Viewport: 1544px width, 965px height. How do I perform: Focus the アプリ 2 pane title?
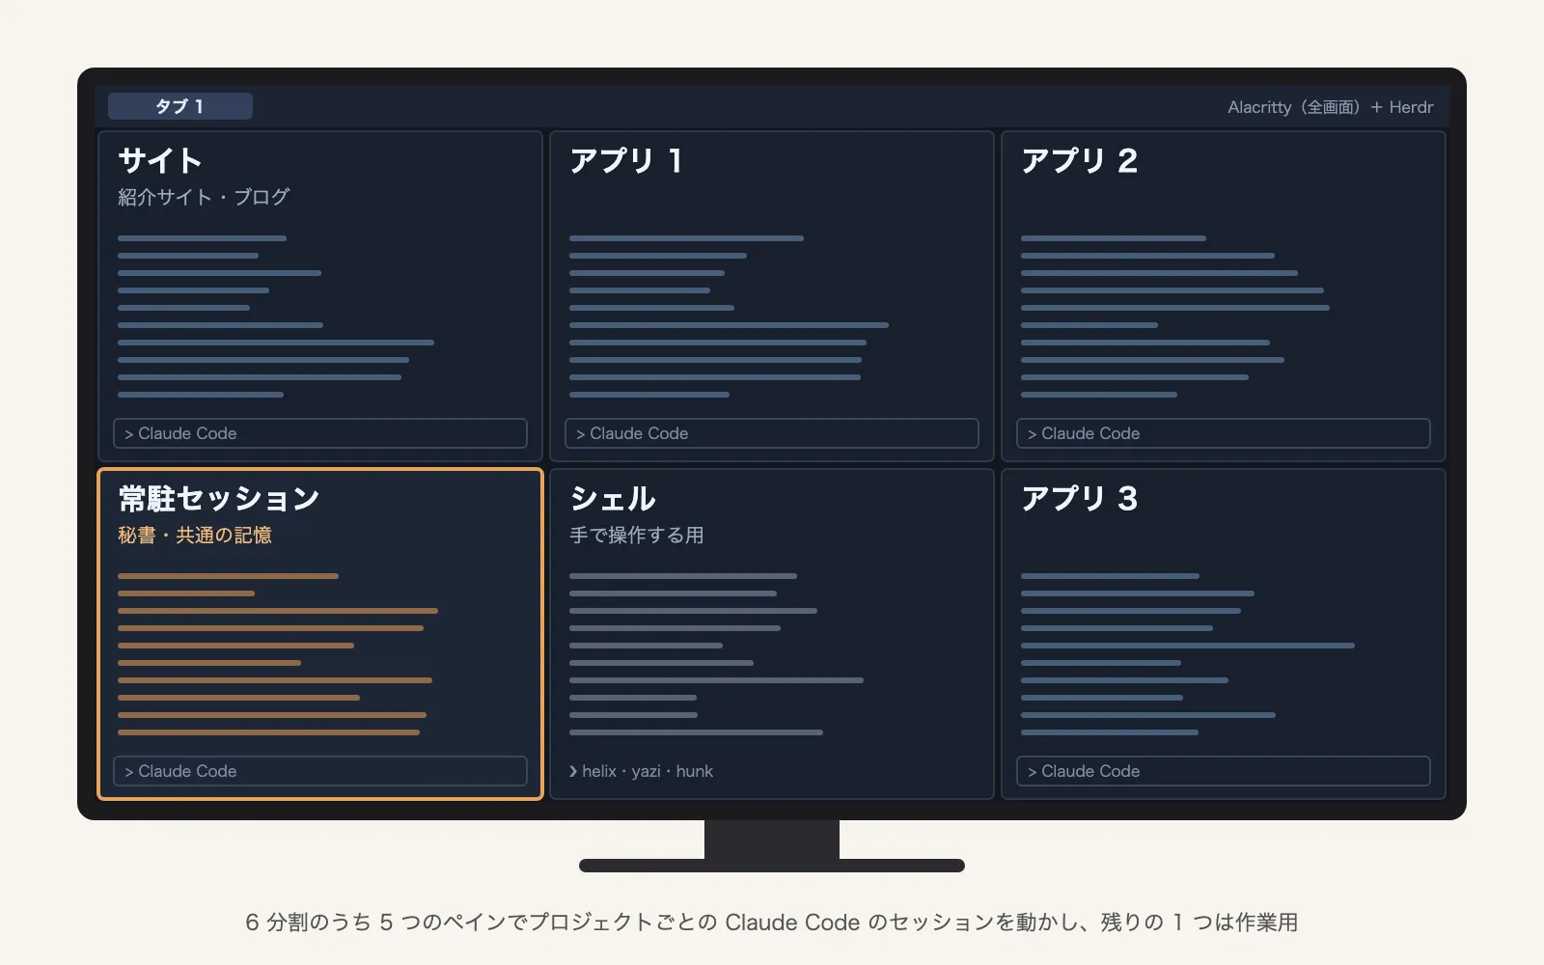[x=1080, y=160]
